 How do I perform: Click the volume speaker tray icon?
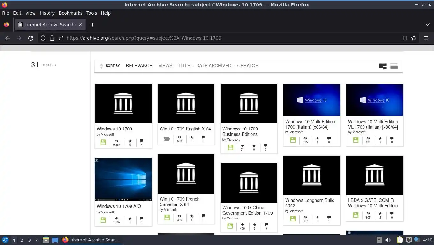(x=388, y=240)
